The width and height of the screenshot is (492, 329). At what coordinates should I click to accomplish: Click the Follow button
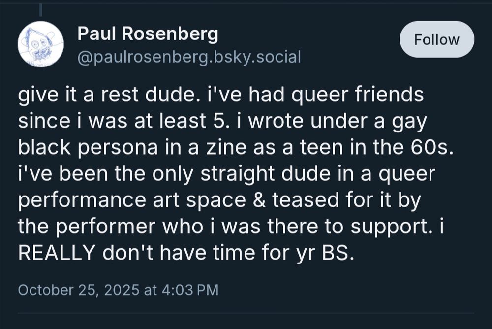pyautogui.click(x=436, y=39)
